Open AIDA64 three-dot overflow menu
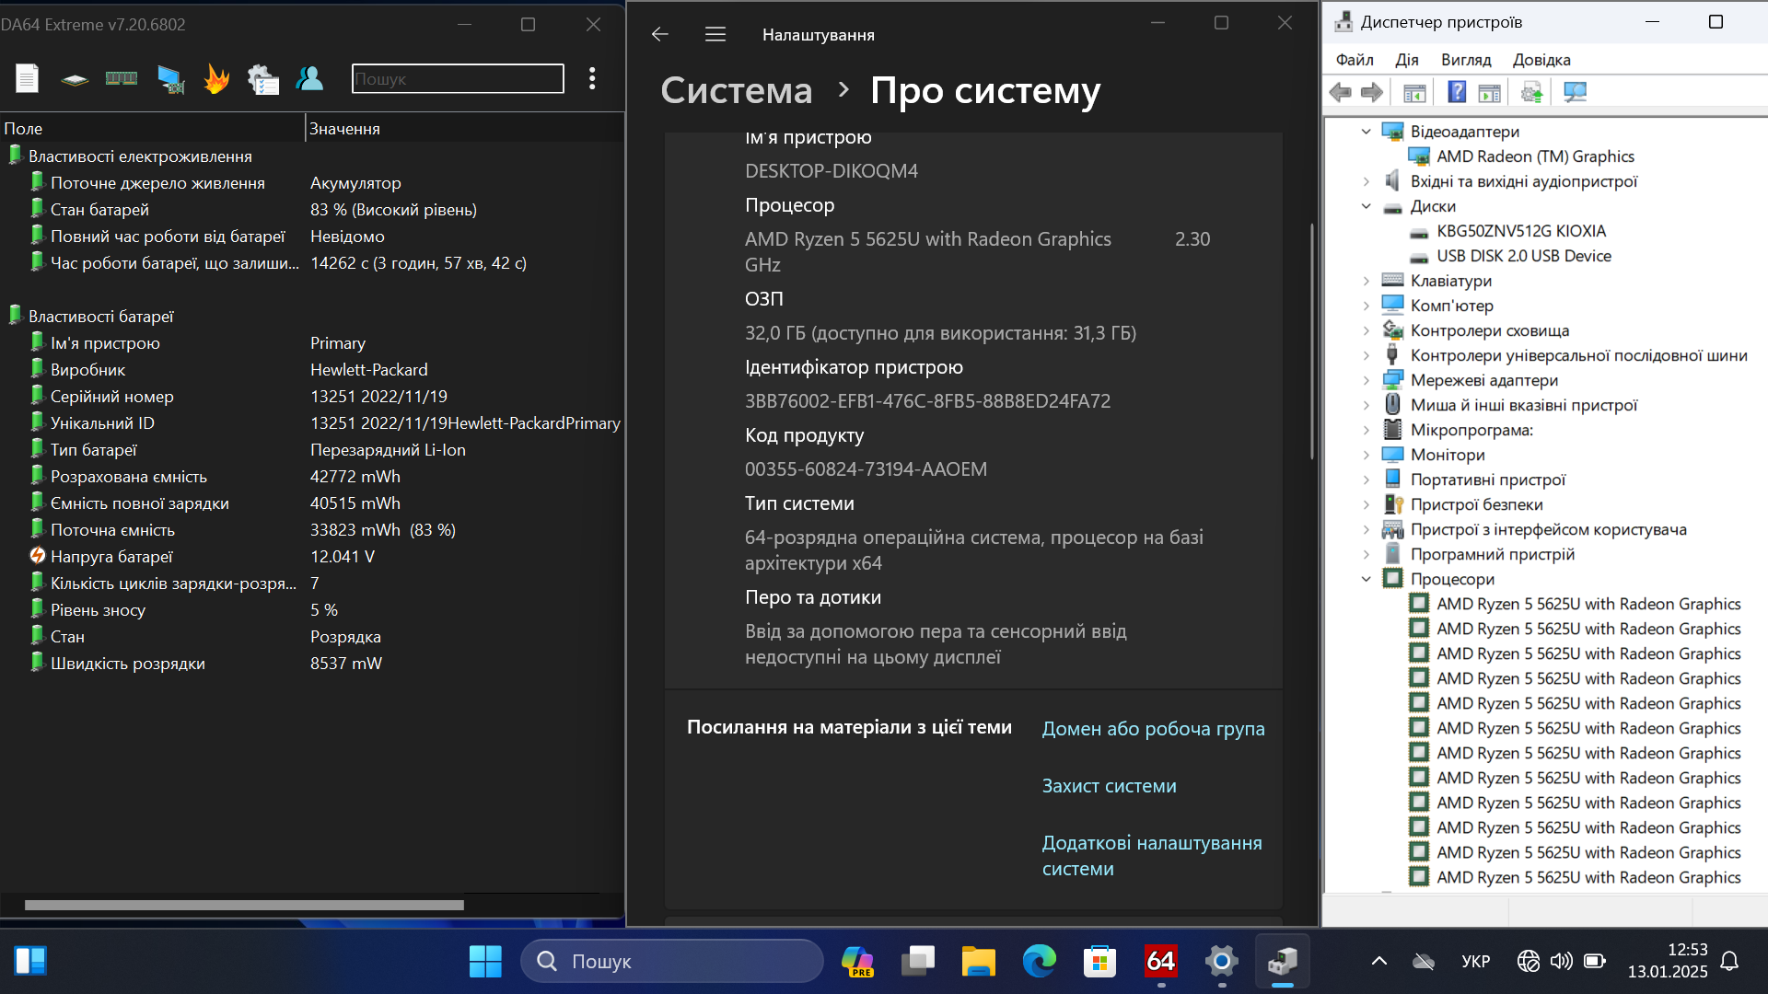The image size is (1768, 994). pos(592,78)
